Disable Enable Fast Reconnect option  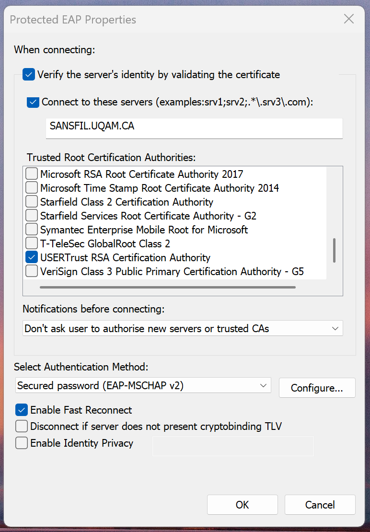click(22, 410)
